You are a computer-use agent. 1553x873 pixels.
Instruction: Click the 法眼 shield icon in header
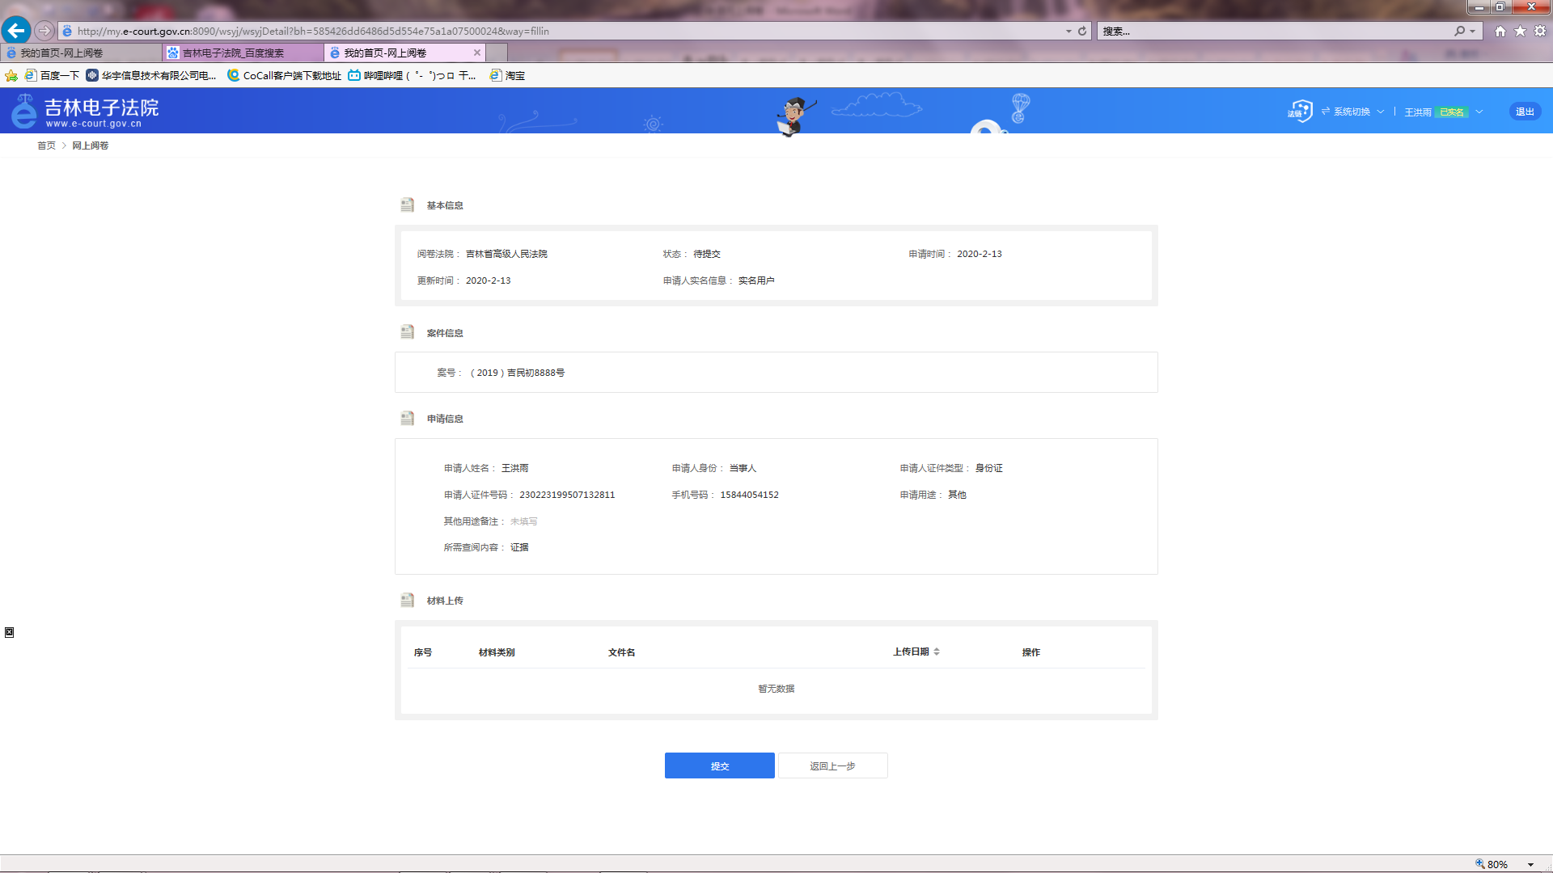point(1300,111)
